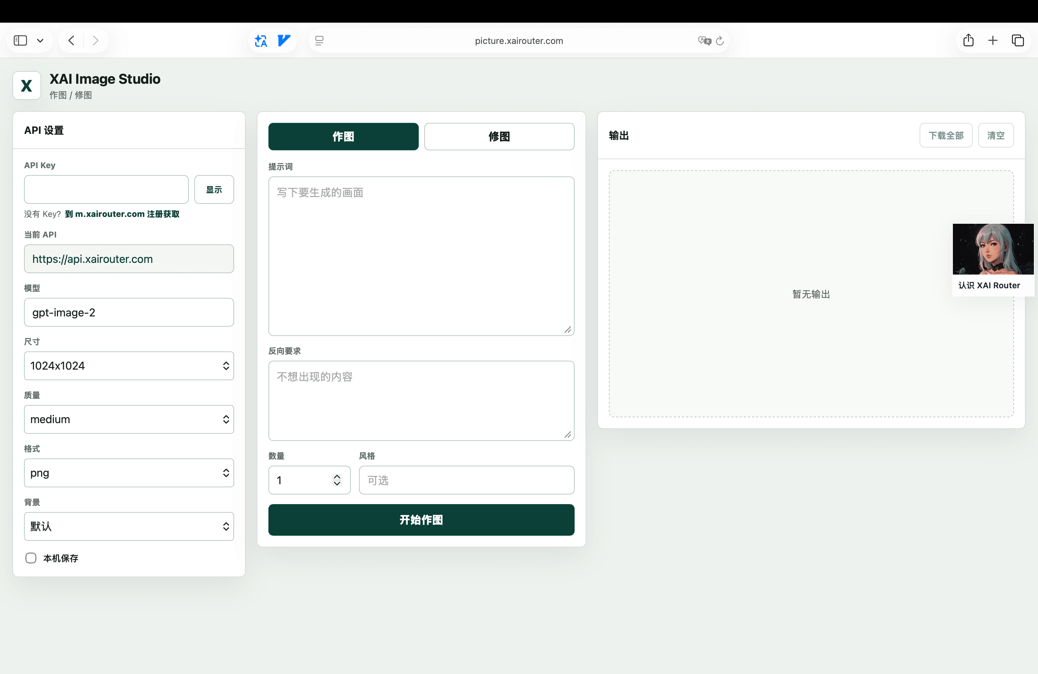Enable the 本机保存 checkbox
The image size is (1038, 674).
click(31, 558)
